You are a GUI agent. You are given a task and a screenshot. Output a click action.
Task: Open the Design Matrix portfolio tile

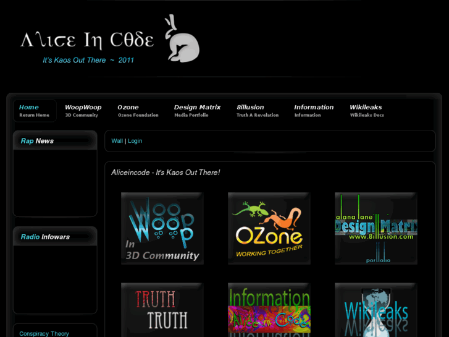click(376, 228)
